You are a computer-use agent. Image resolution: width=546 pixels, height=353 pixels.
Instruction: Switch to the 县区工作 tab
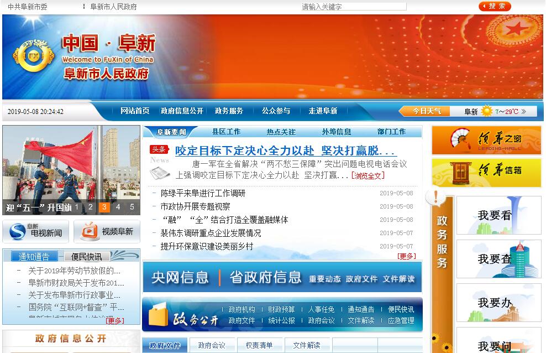coord(226,132)
